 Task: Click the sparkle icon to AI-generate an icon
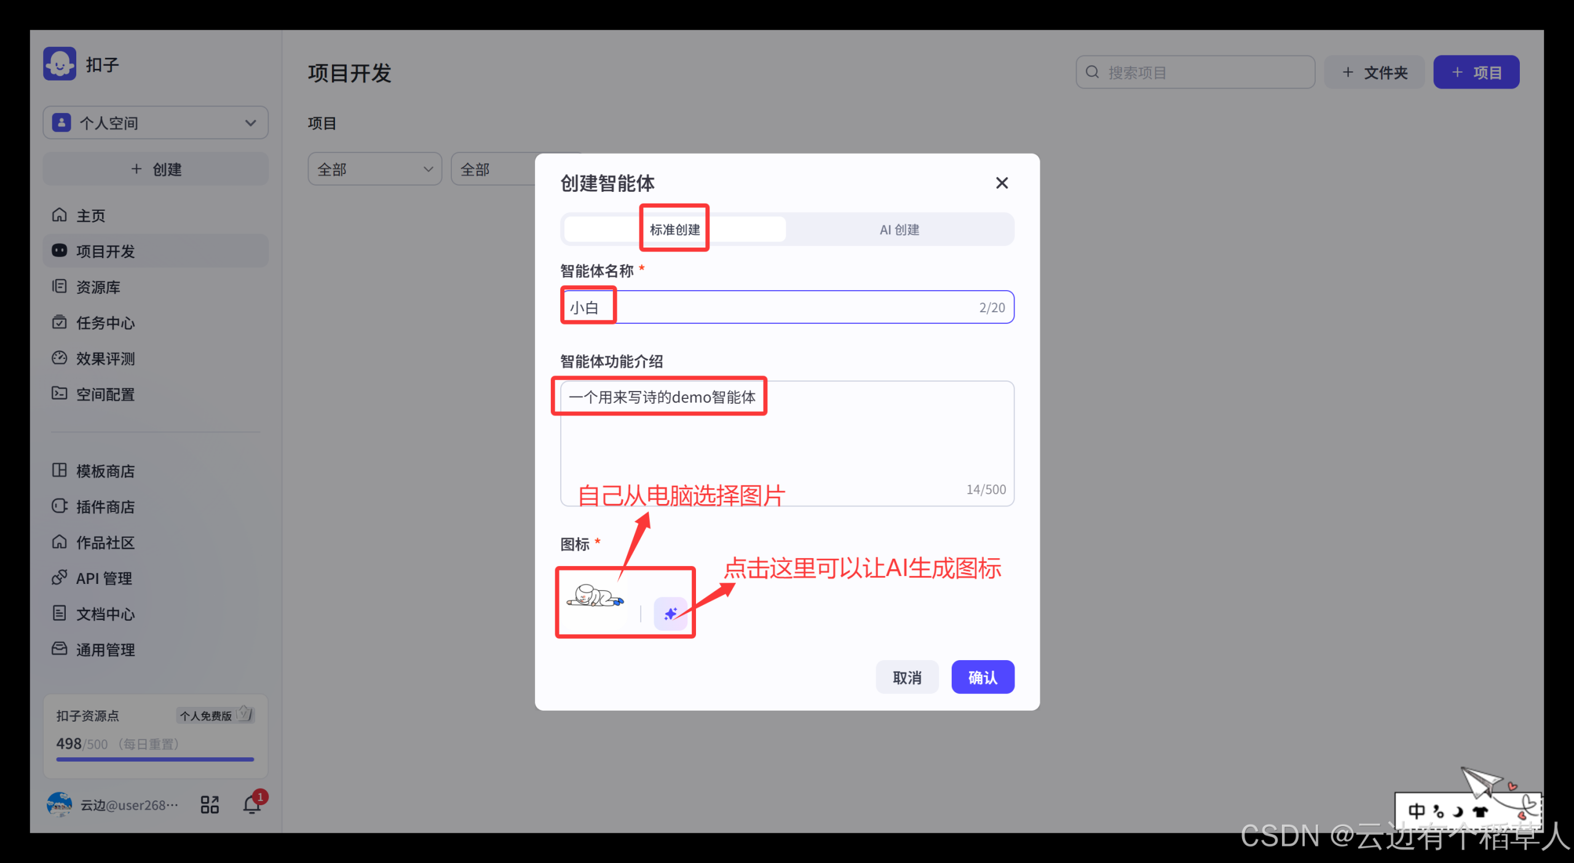click(670, 613)
